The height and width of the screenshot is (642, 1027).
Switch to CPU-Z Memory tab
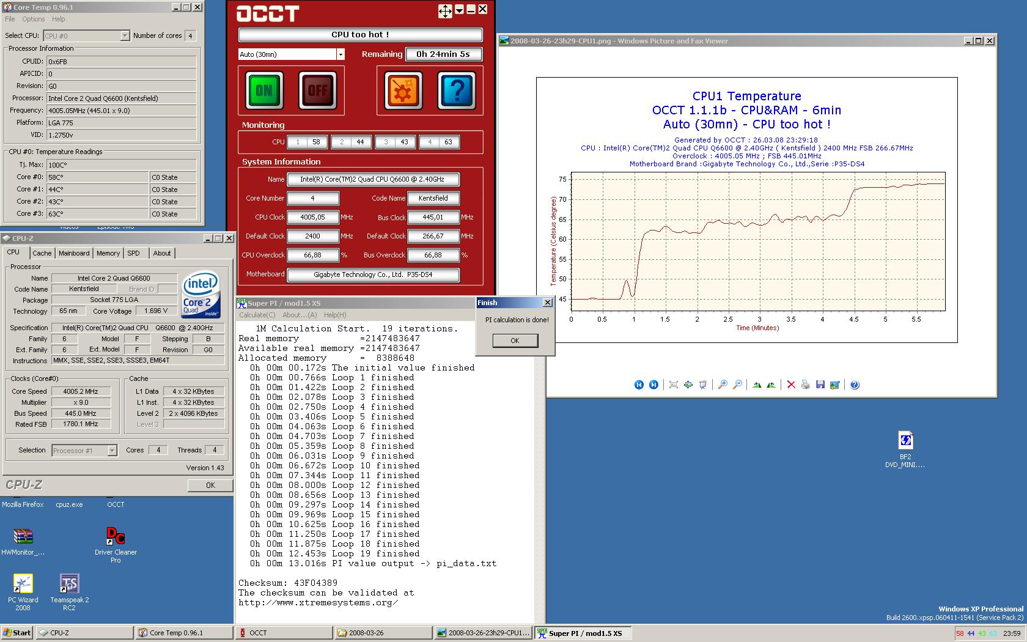(x=108, y=253)
